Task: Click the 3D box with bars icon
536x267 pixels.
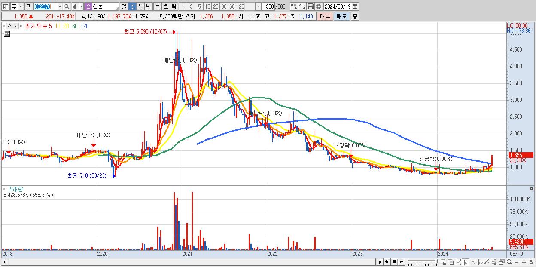Action: 495,262
